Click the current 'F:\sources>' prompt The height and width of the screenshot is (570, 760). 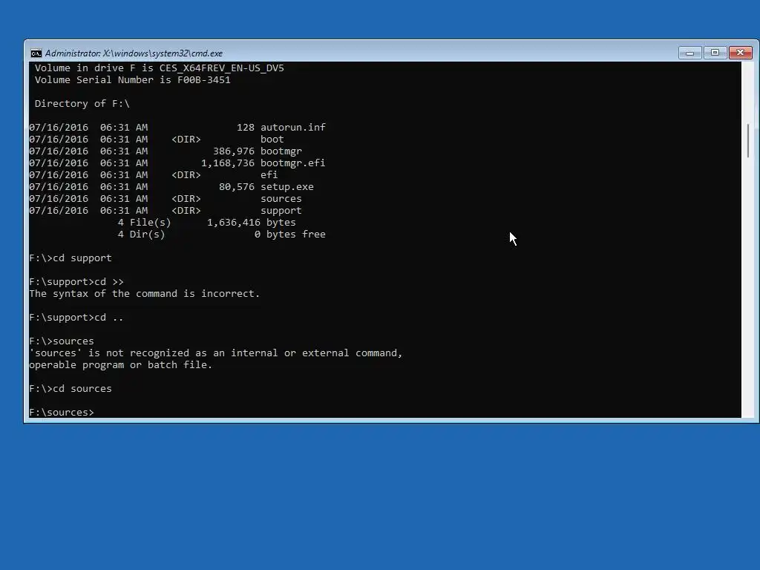click(x=62, y=413)
